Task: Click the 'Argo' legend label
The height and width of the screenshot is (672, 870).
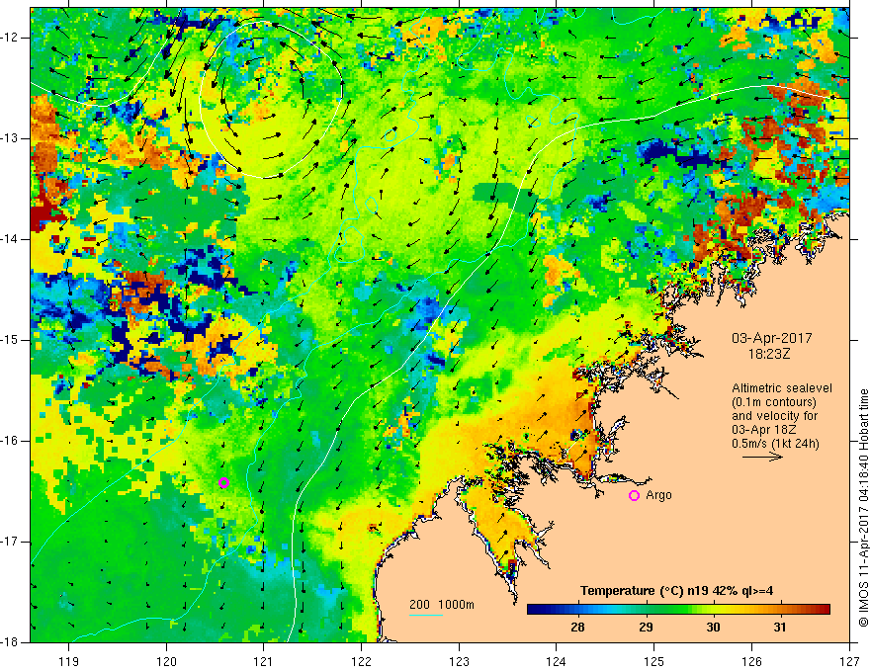Action: 658,495
